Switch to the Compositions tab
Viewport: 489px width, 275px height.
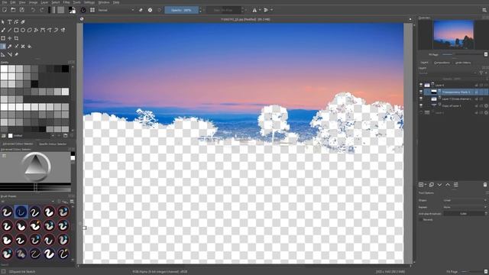(x=442, y=63)
